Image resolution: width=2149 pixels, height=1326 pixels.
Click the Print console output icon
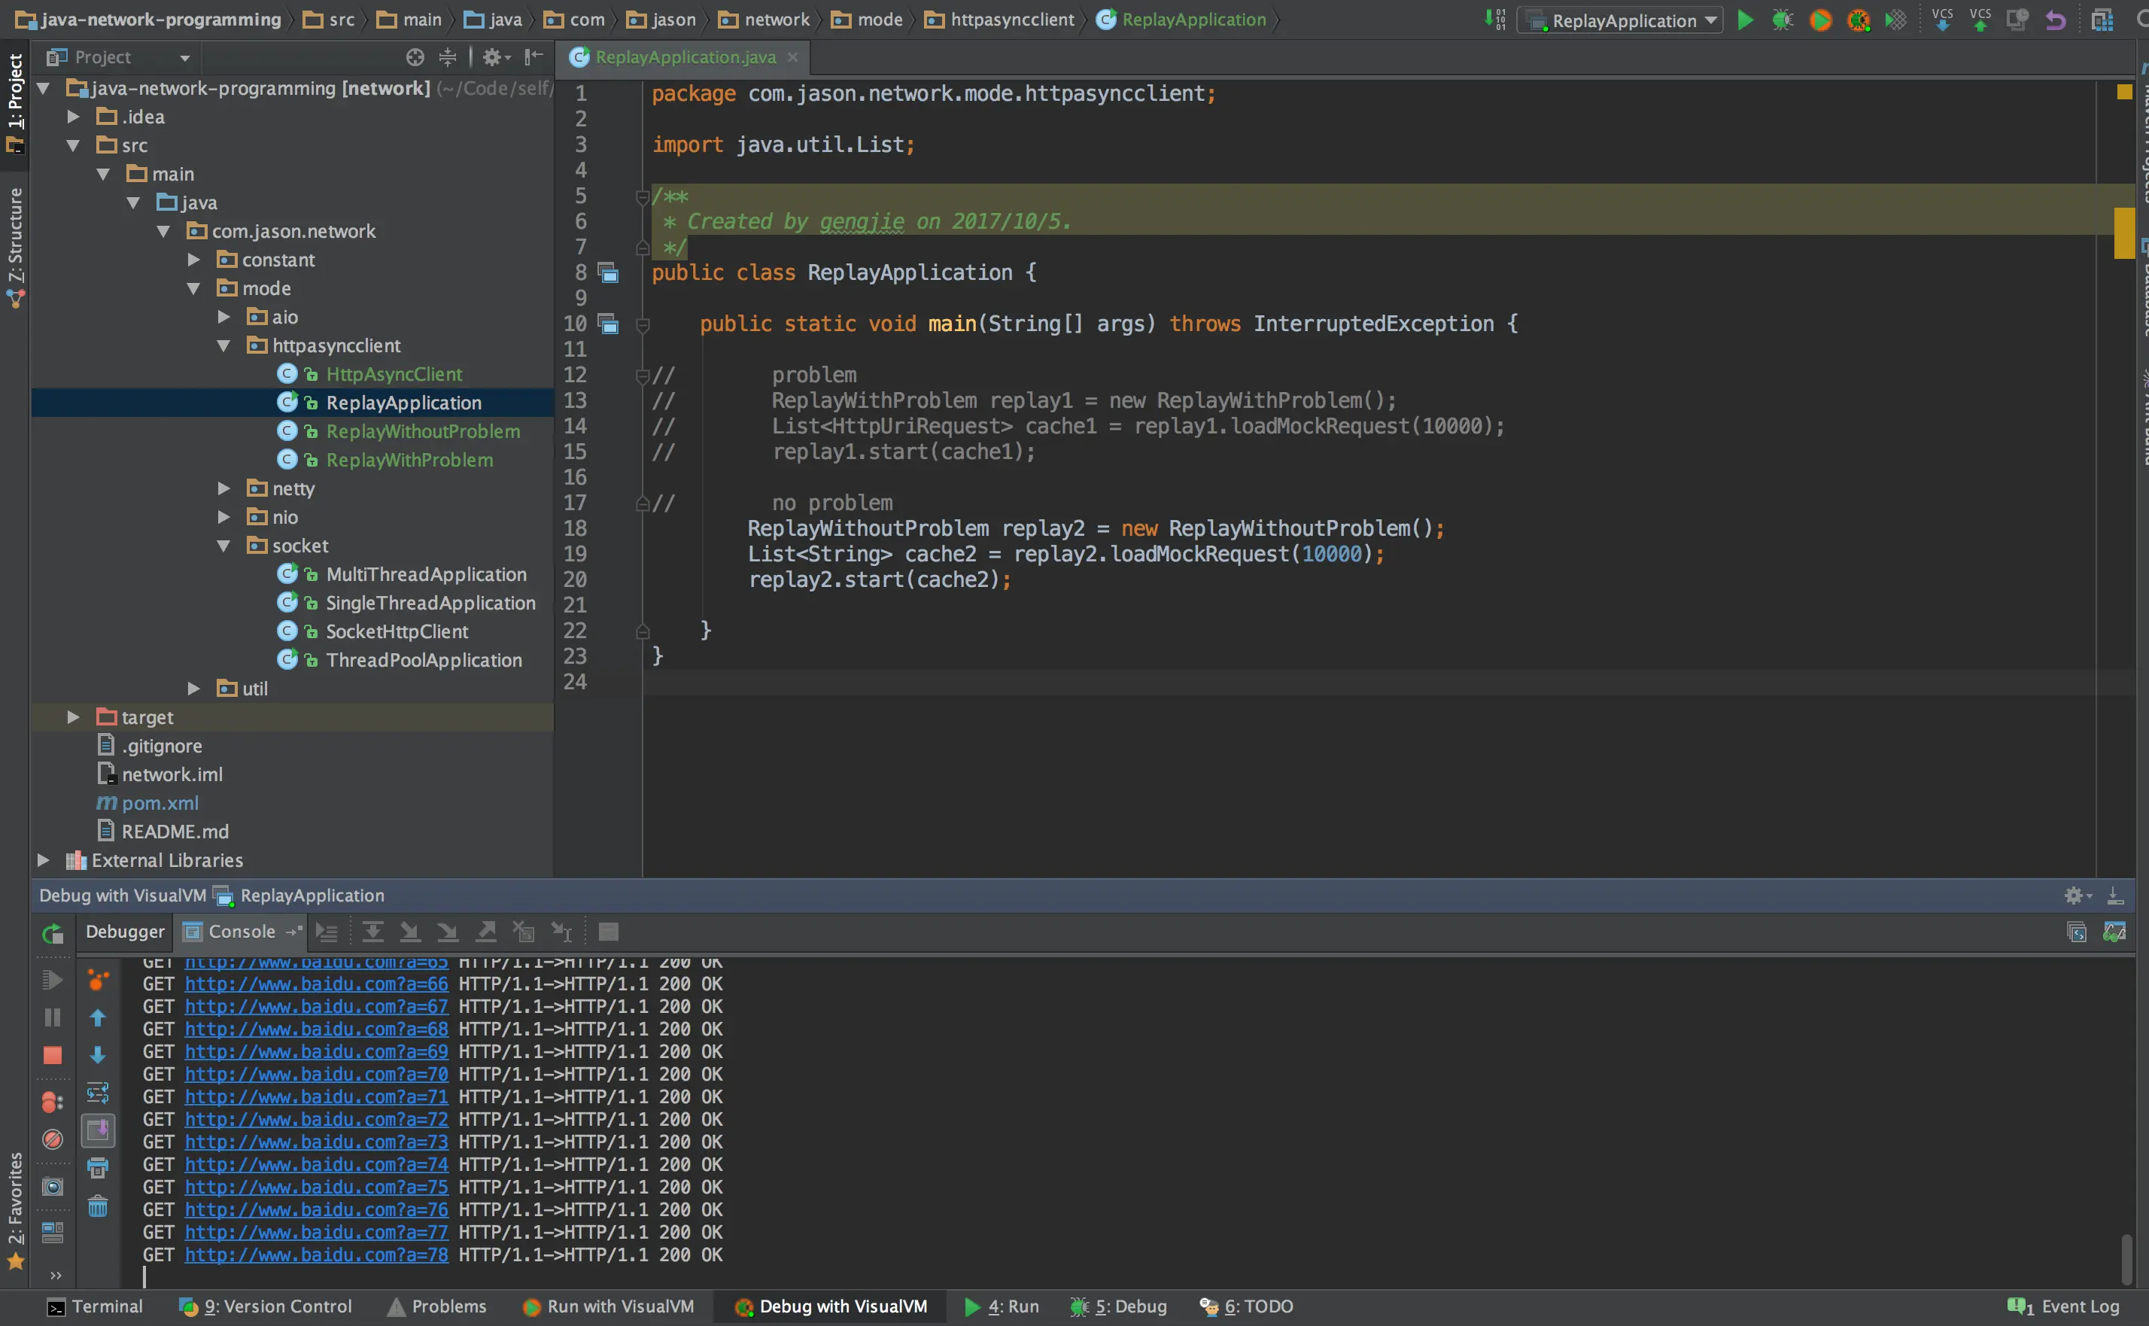(x=99, y=1168)
